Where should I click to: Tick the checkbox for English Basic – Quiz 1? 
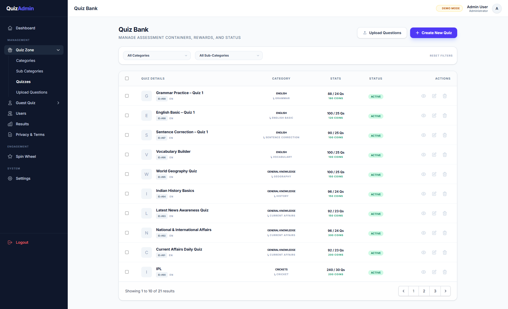127,116
